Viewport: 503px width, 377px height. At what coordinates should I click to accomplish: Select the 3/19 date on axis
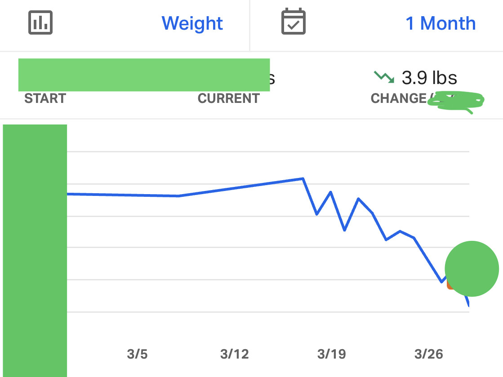[x=331, y=354]
